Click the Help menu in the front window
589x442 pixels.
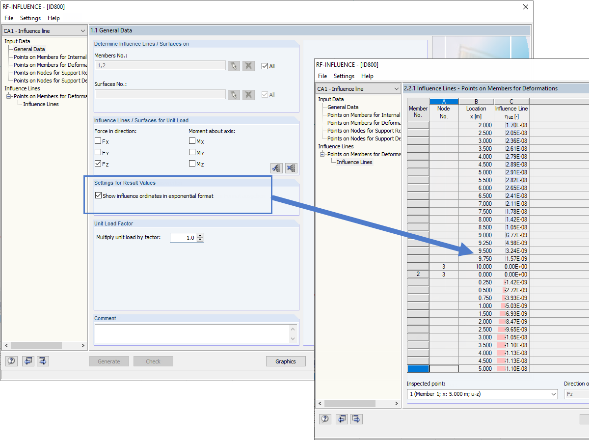pos(367,76)
